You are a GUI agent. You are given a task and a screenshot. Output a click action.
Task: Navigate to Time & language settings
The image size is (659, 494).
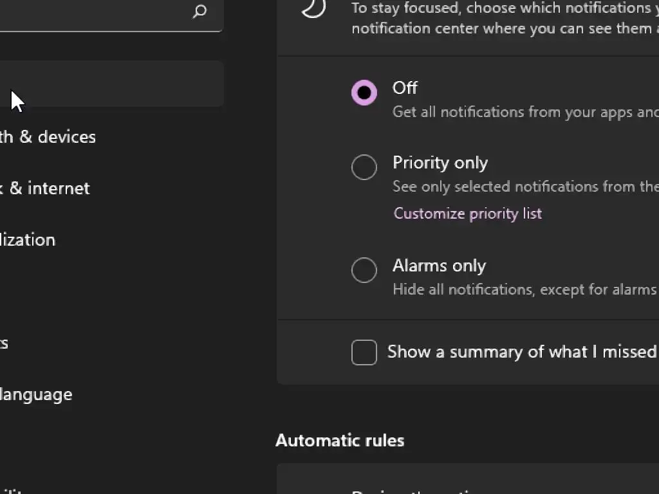[x=35, y=394]
